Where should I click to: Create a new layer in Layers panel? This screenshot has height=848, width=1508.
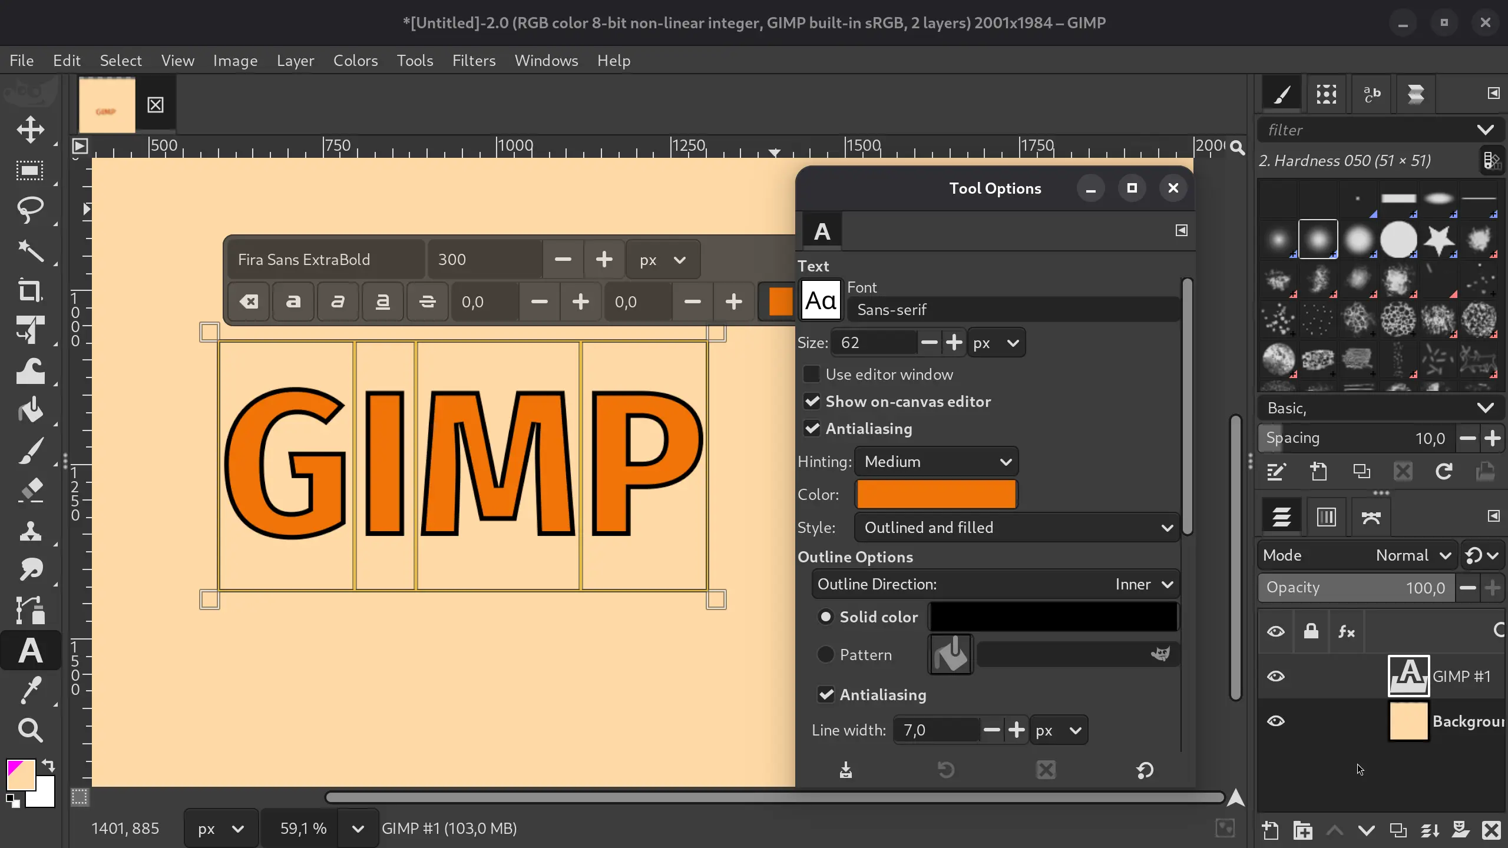pos(1271,830)
